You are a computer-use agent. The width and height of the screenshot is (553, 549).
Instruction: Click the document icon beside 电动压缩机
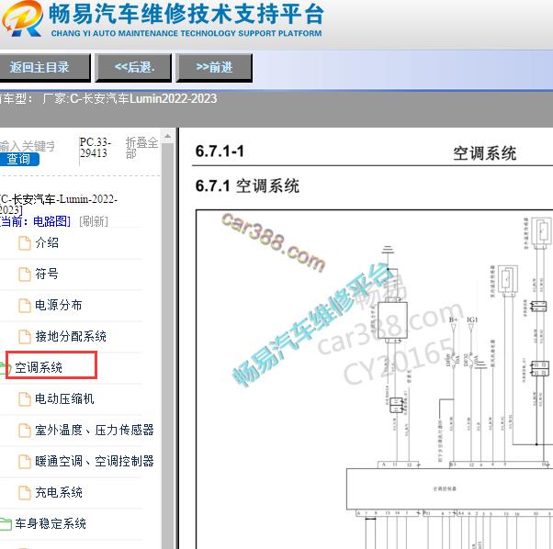pyautogui.click(x=24, y=398)
